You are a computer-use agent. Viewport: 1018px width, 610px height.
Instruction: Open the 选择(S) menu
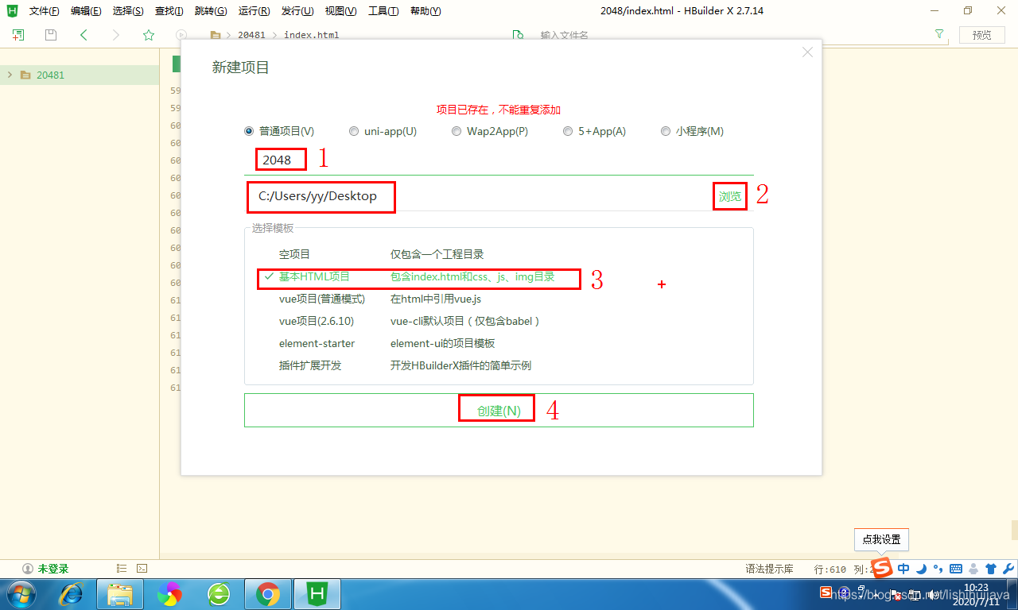pos(128,11)
